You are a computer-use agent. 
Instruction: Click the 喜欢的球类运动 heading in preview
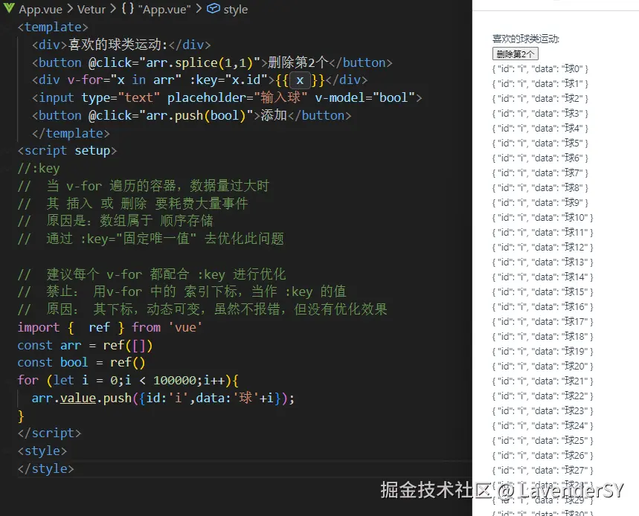(525, 39)
